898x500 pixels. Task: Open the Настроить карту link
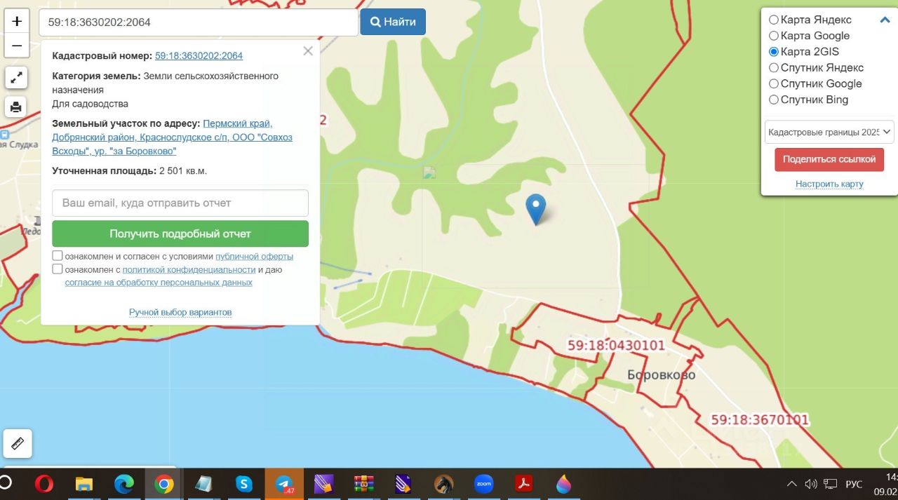pyautogui.click(x=829, y=184)
